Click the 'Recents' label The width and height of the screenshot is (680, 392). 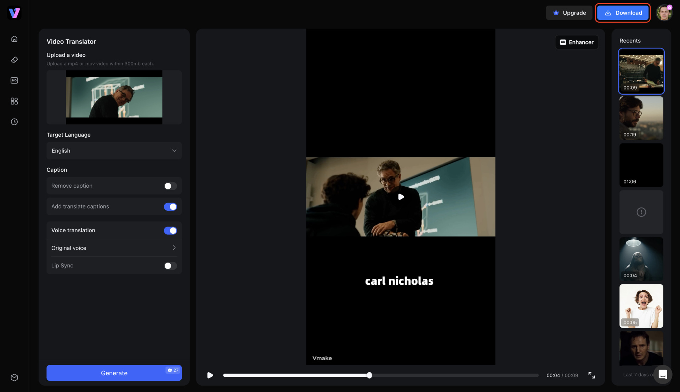[630, 41]
